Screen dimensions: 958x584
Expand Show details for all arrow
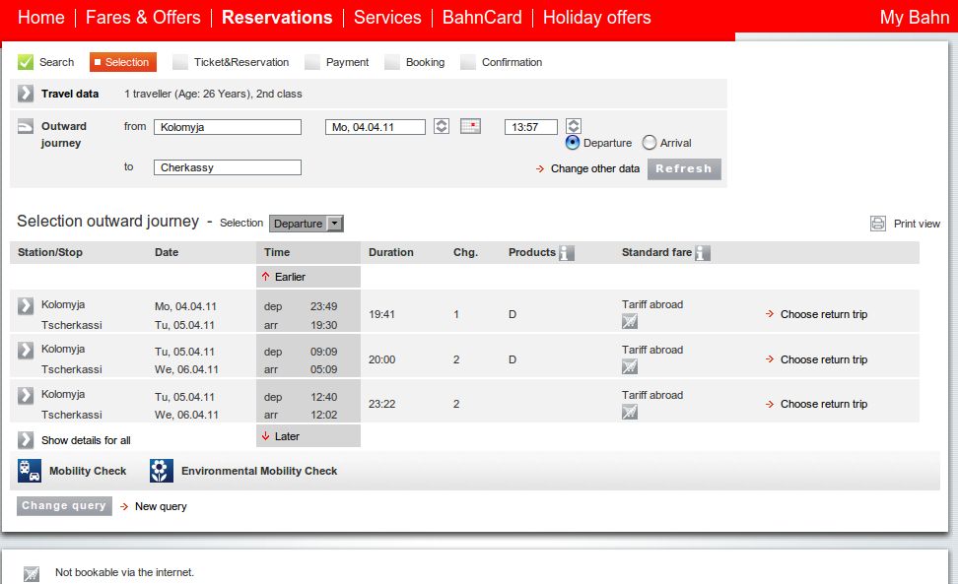[25, 440]
